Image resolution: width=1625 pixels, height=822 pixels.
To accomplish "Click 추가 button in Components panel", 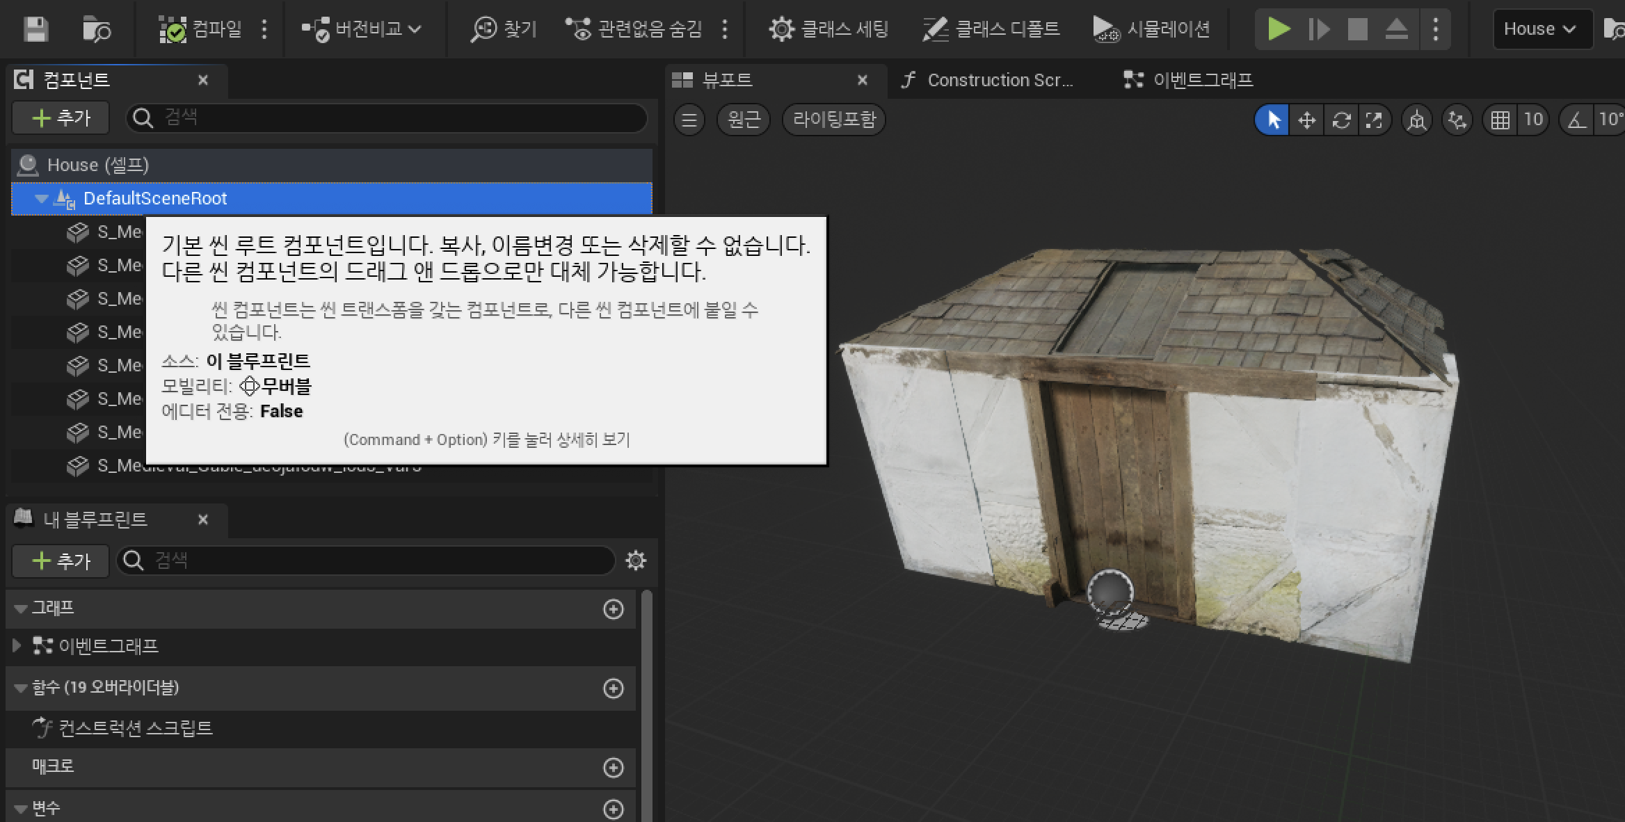I will [x=61, y=118].
